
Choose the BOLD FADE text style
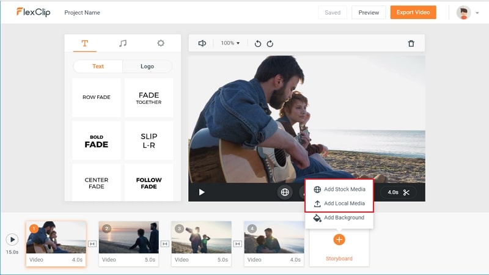[x=97, y=141]
